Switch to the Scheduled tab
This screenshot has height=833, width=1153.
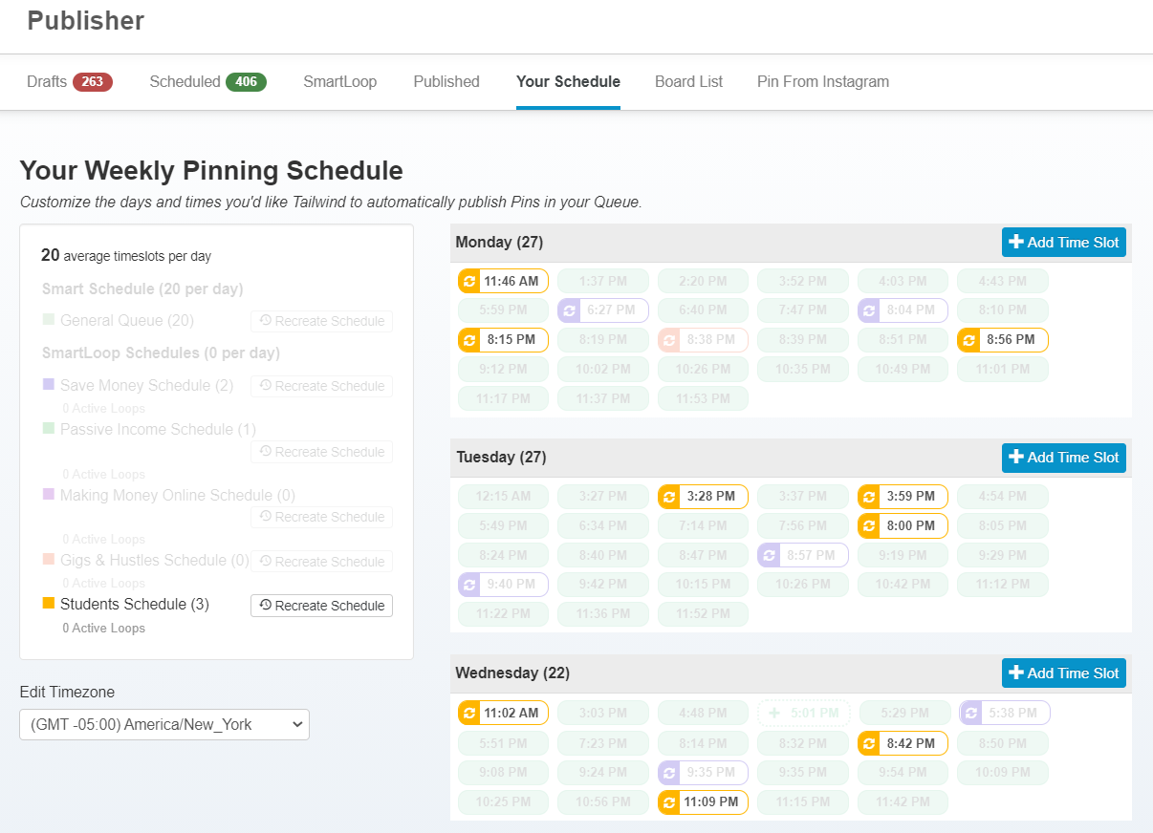pos(207,82)
